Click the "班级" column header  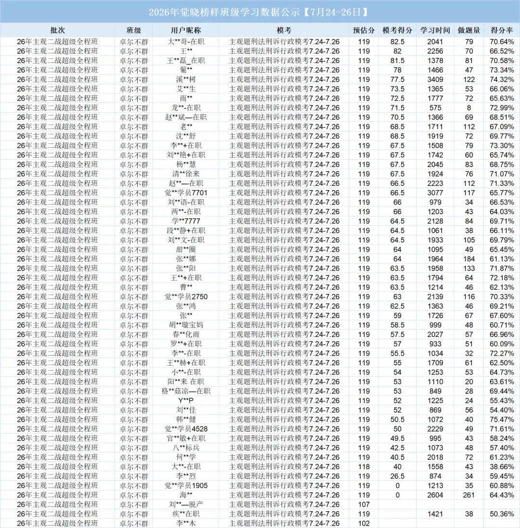click(x=134, y=30)
